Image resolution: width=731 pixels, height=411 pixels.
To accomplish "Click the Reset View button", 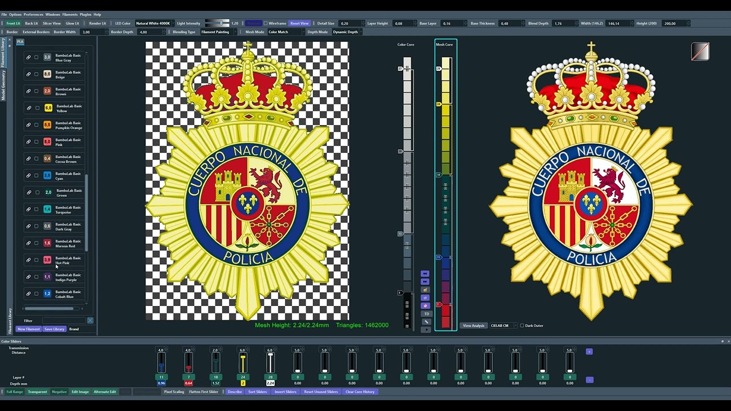I will click(299, 23).
